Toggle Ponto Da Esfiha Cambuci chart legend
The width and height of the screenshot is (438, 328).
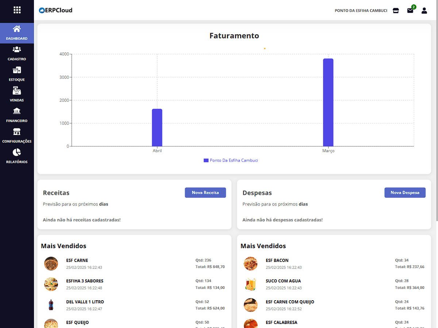(x=231, y=161)
